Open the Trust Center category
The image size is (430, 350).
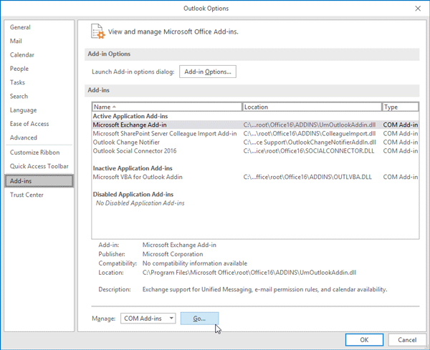pos(27,195)
